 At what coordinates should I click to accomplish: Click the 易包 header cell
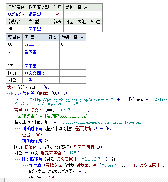pyautogui.click(x=70, y=7)
